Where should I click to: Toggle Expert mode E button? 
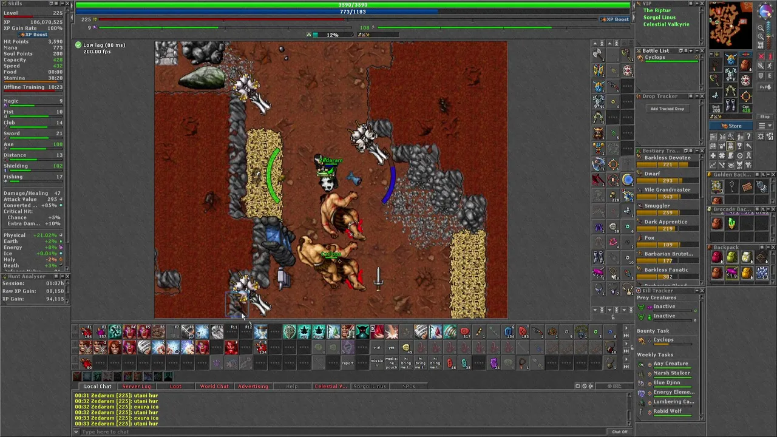(770, 76)
